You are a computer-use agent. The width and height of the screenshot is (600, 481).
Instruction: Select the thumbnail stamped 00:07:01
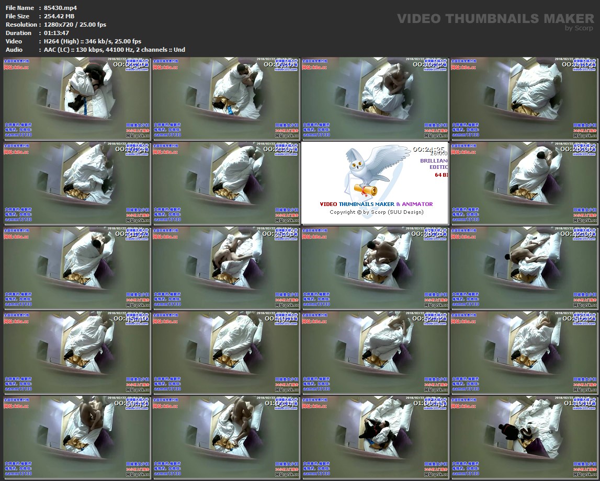[225, 98]
